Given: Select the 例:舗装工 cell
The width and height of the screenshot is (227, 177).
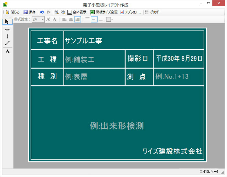Looking at the screenshot, I should [x=94, y=59].
